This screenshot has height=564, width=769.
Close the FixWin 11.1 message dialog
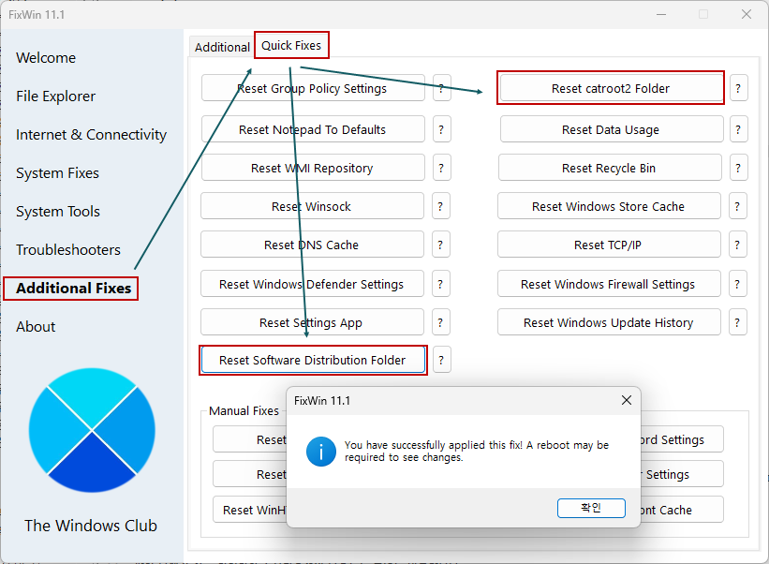coord(627,400)
